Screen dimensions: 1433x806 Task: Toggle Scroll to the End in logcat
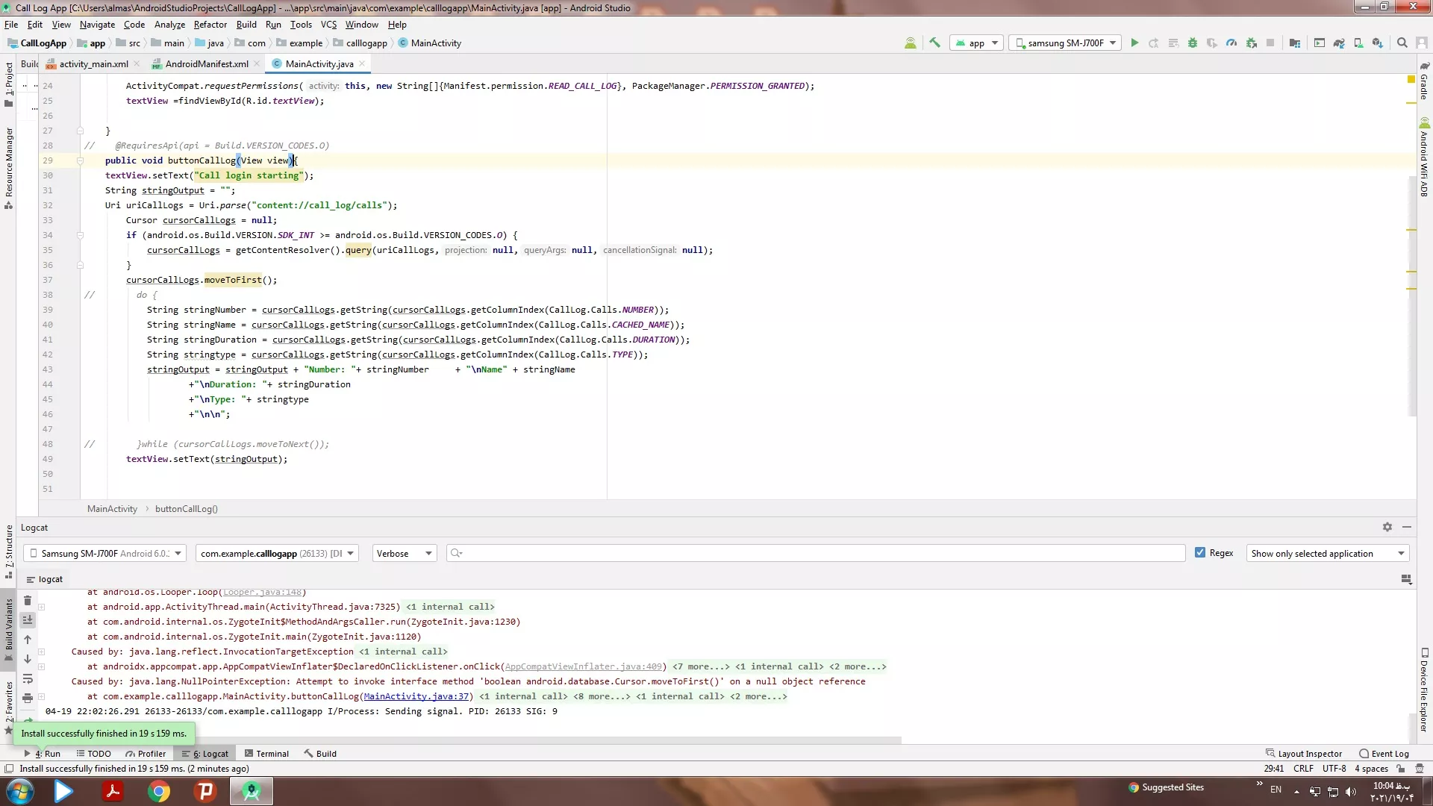point(28,619)
